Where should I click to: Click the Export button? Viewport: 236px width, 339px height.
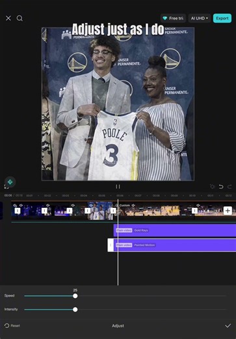(x=222, y=18)
